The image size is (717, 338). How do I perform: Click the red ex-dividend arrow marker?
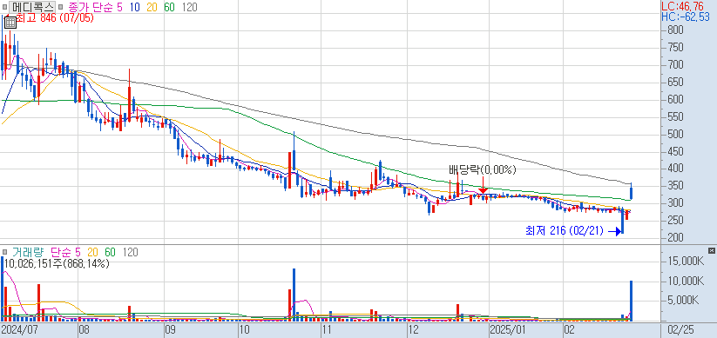pos(483,186)
